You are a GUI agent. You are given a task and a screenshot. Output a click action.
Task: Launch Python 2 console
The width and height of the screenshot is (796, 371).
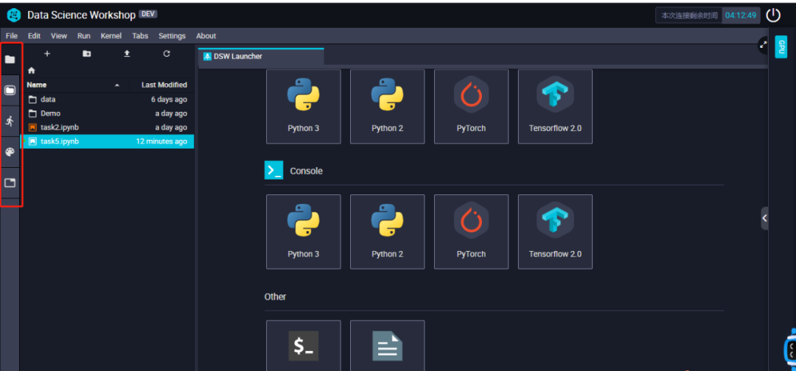(388, 232)
